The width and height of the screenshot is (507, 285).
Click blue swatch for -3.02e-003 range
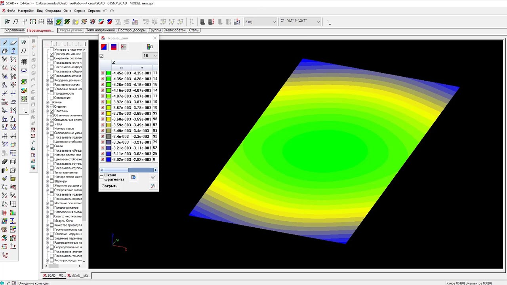pyautogui.click(x=109, y=160)
